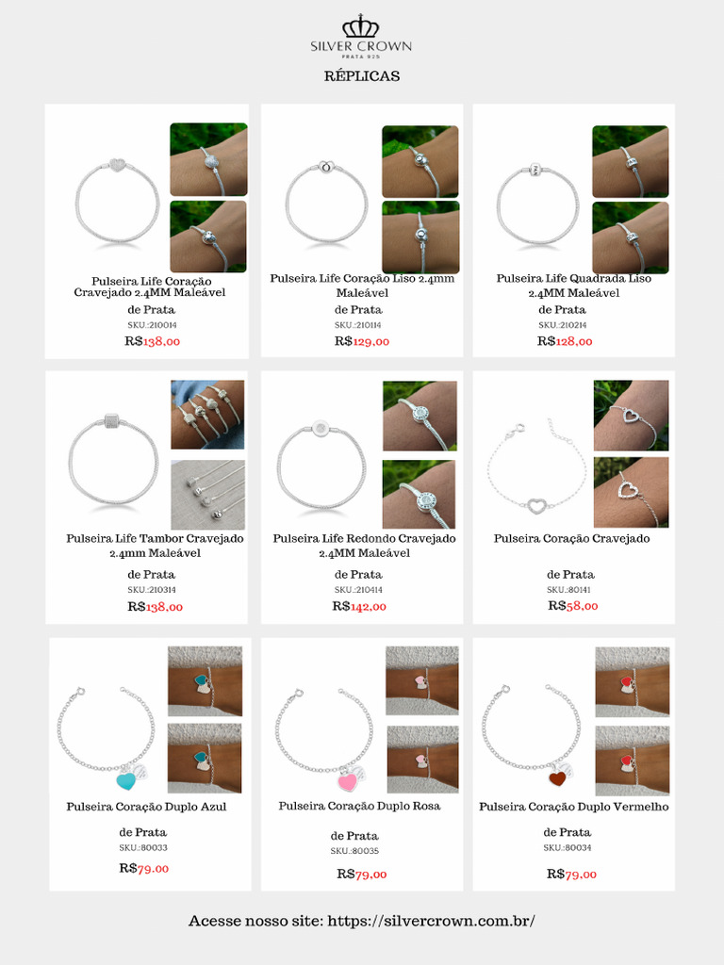View top wrist photo of Quadrada Liso
The width and height of the screenshot is (724, 965).
coord(631,161)
